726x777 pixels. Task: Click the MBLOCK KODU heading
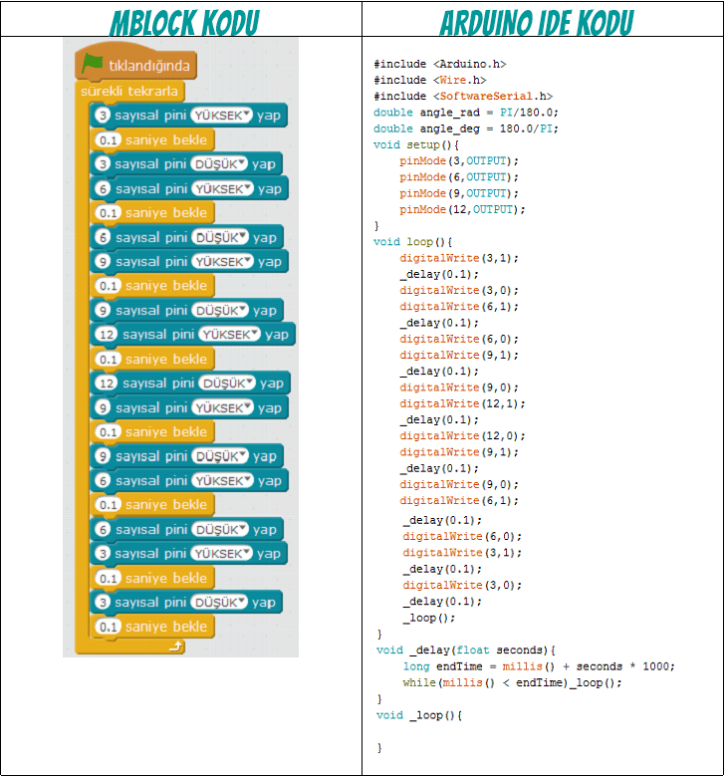pyautogui.click(x=184, y=23)
